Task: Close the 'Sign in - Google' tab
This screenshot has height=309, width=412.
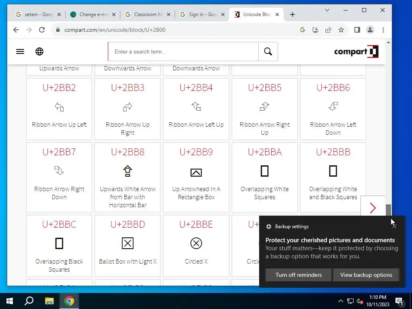Action: click(x=223, y=14)
